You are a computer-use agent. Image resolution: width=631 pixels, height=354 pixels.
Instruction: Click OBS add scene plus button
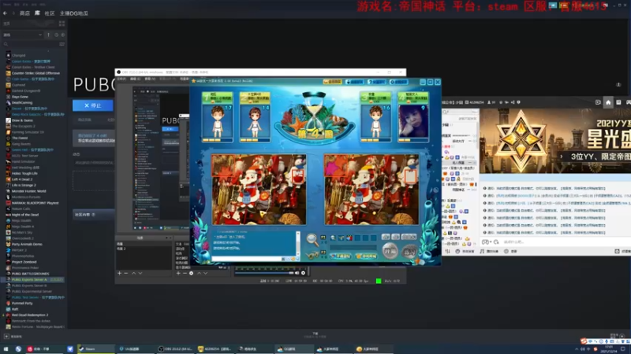119,273
